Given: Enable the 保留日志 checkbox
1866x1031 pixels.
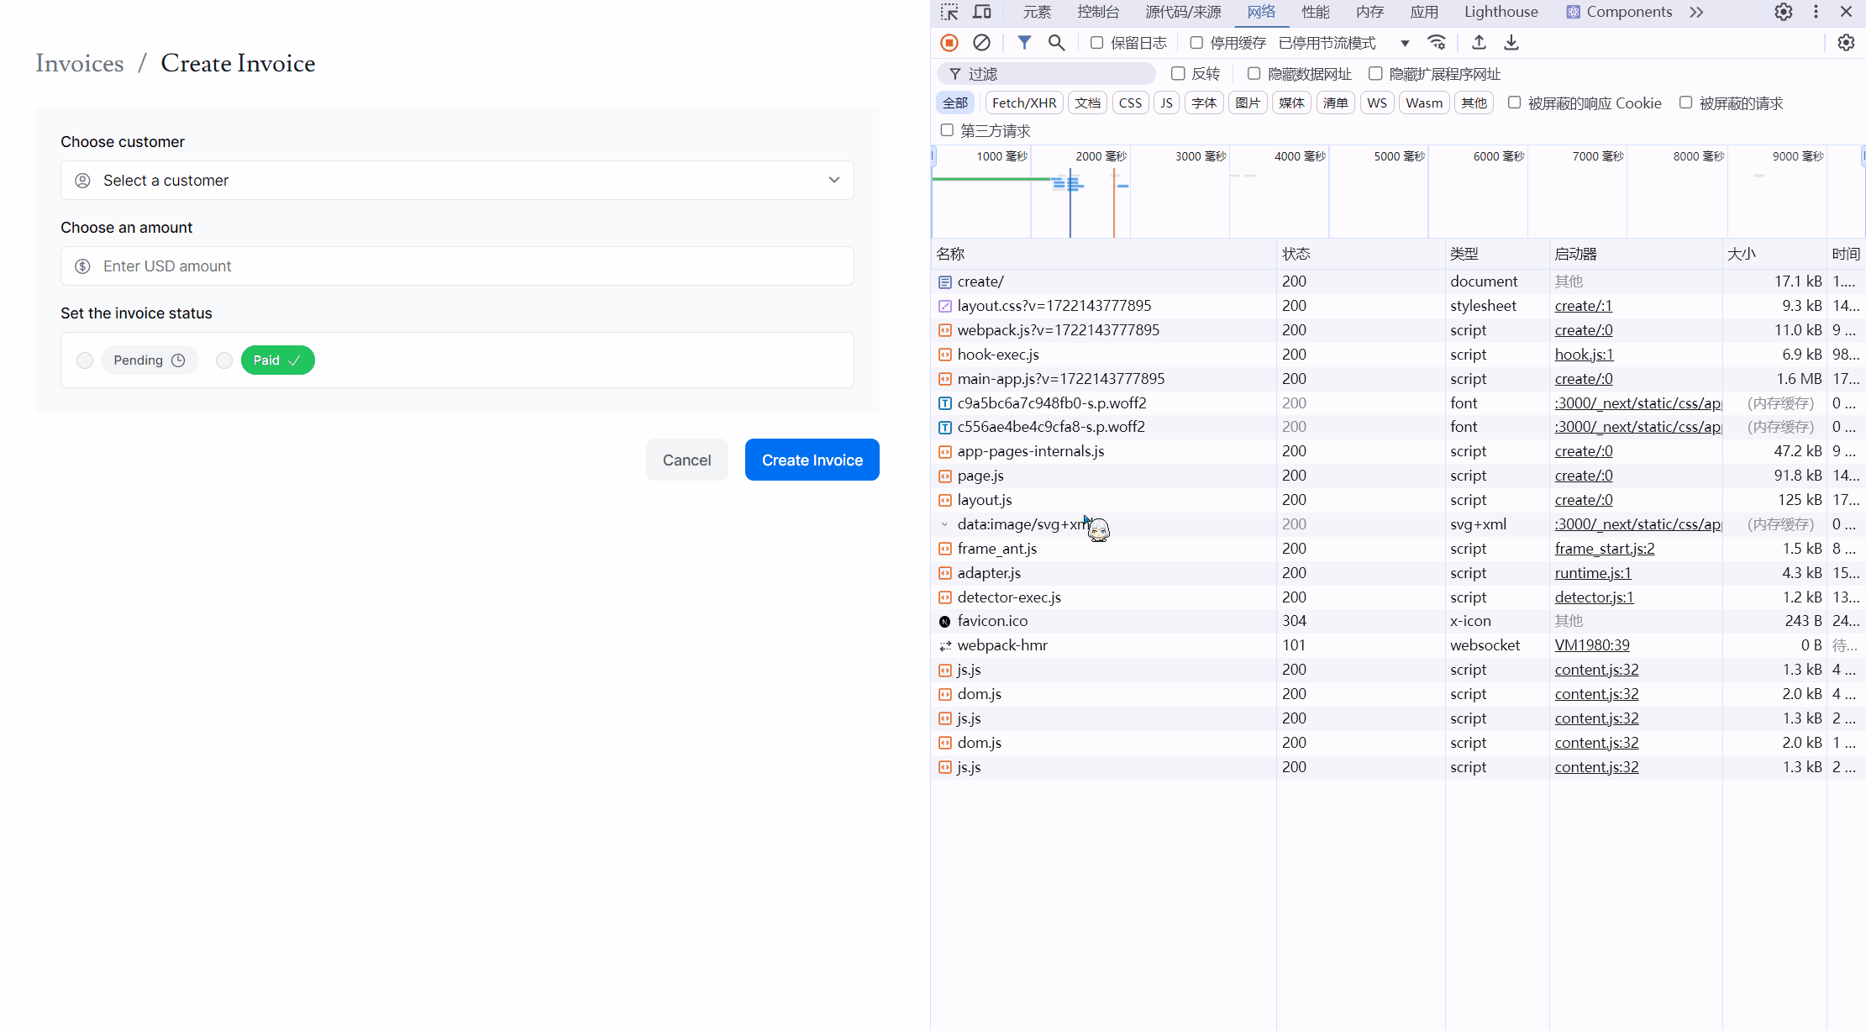Looking at the screenshot, I should coord(1096,43).
